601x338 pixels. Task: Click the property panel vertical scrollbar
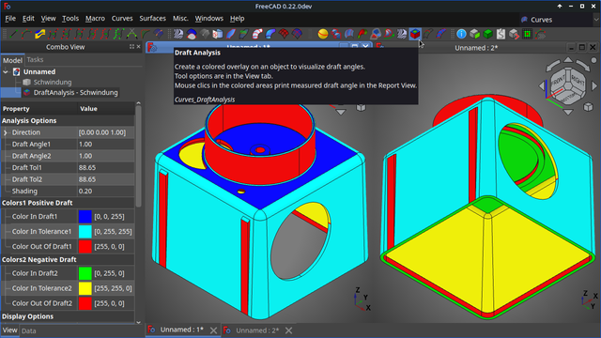point(138,156)
